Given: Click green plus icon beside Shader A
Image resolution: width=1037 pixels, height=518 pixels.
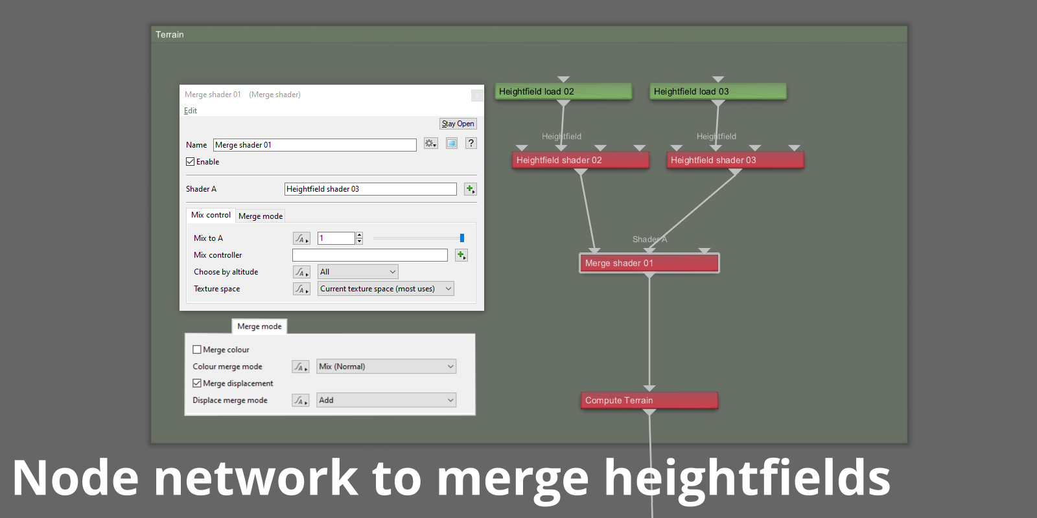Looking at the screenshot, I should pos(471,189).
